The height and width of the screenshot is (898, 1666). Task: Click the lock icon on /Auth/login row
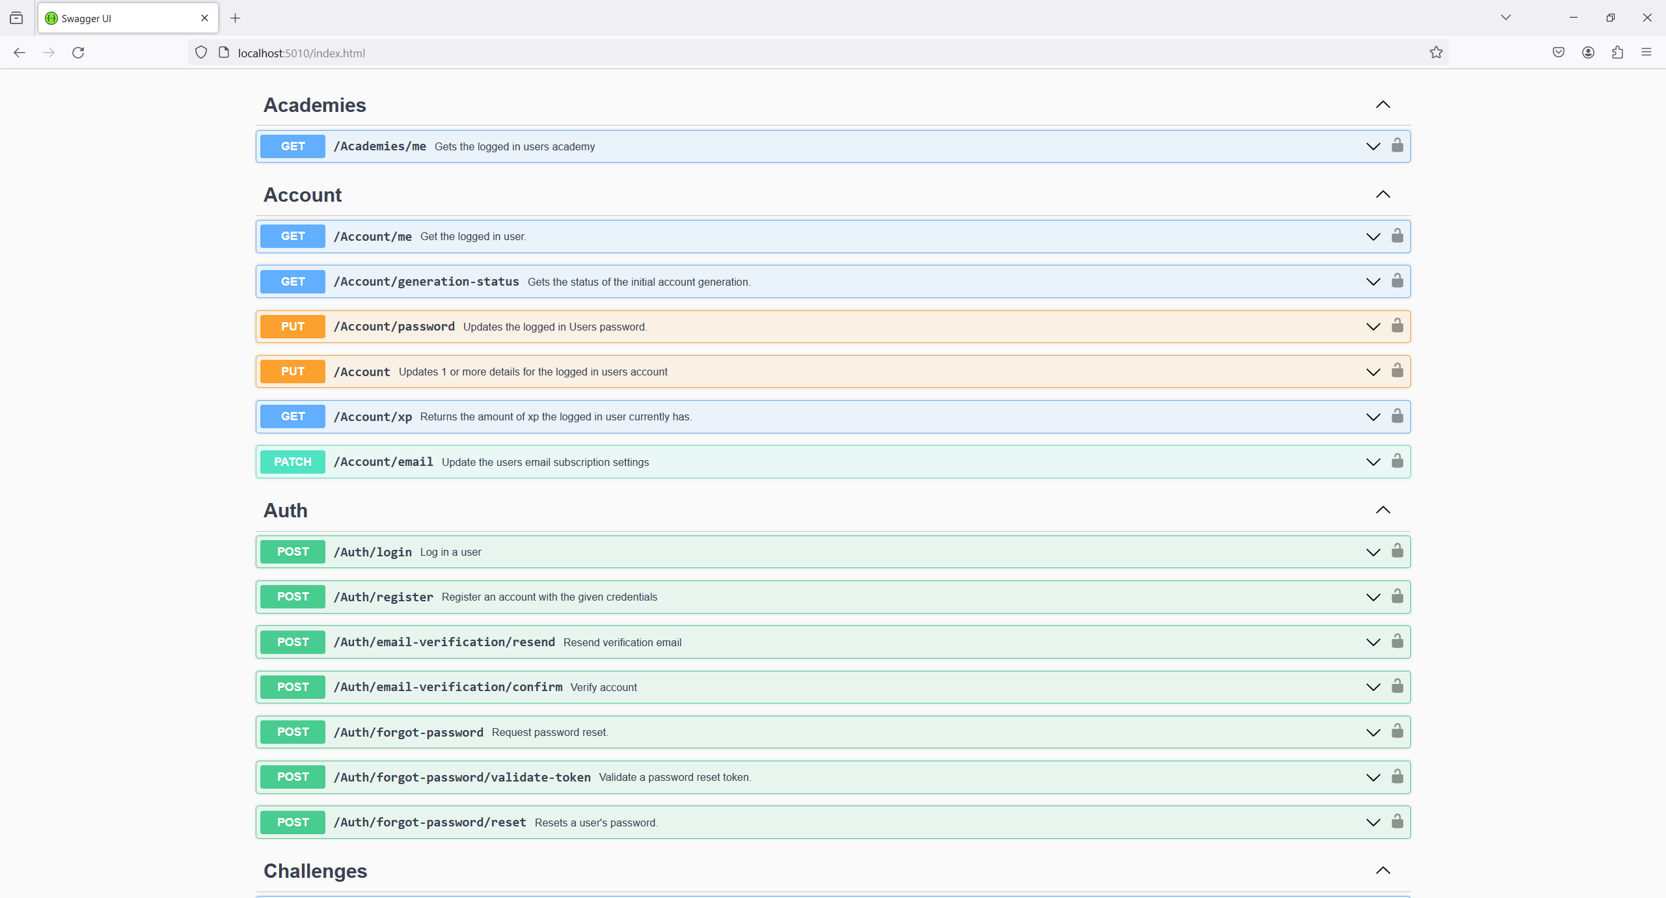pos(1397,551)
